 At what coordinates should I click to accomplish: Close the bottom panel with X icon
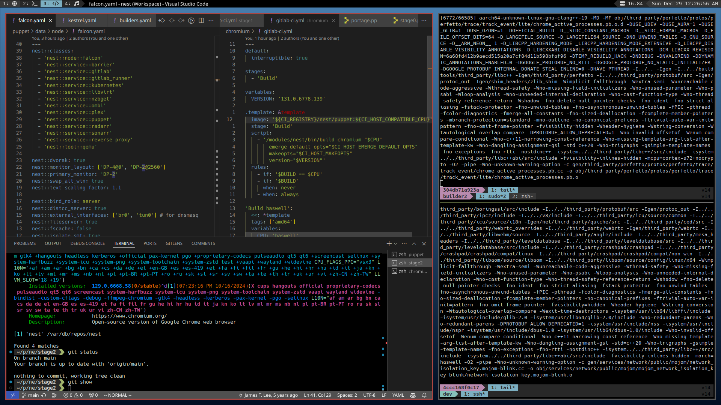pos(424,244)
